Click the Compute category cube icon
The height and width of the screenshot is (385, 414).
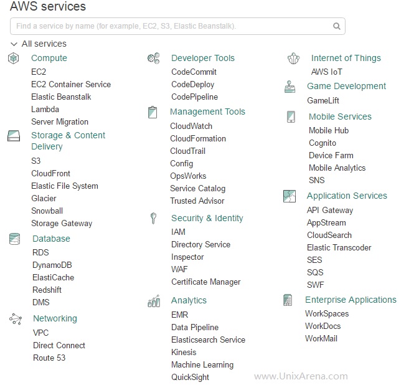coord(14,58)
